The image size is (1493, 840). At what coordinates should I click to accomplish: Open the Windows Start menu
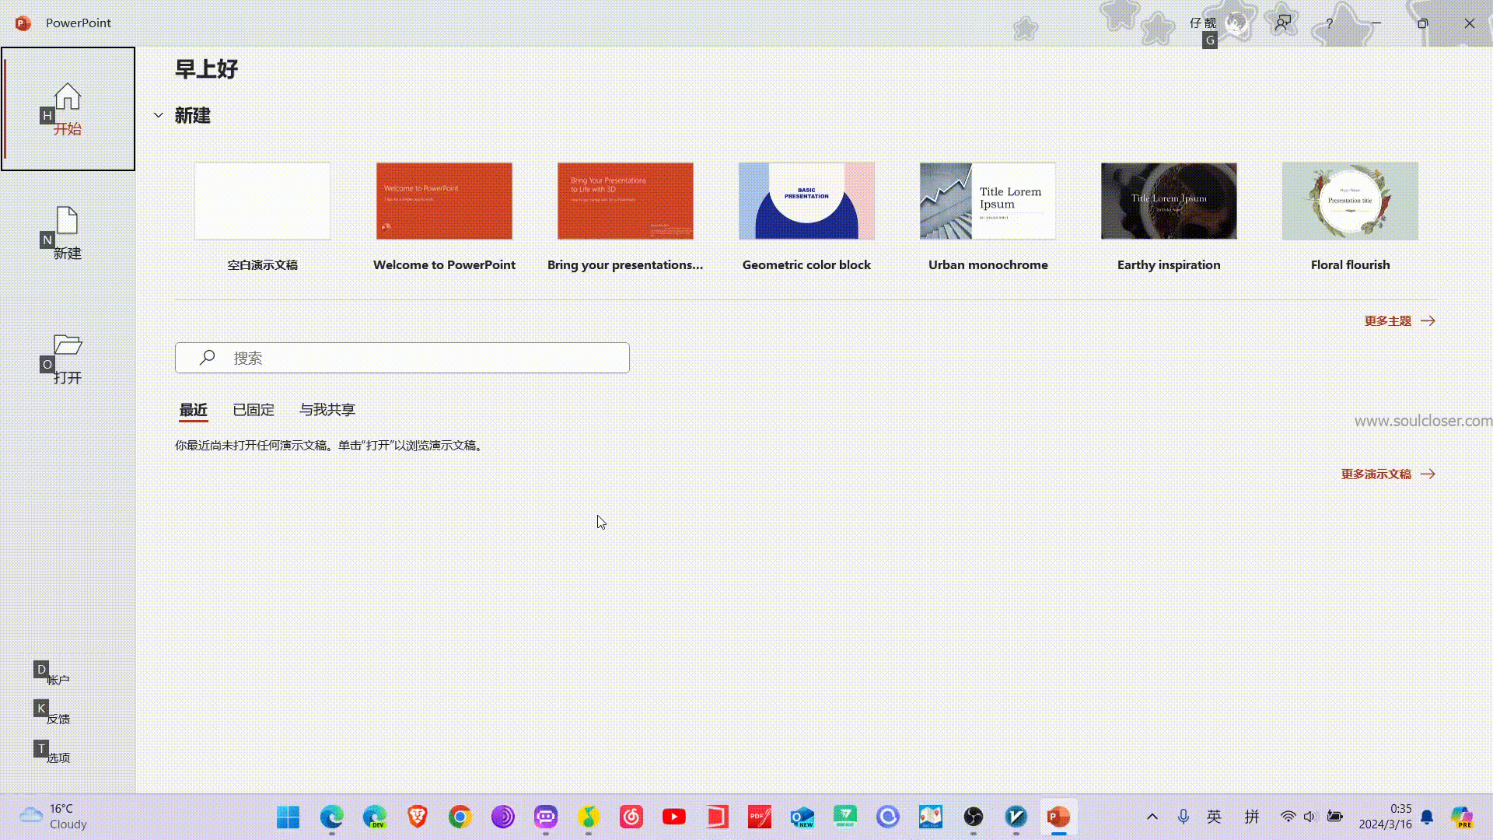click(288, 817)
